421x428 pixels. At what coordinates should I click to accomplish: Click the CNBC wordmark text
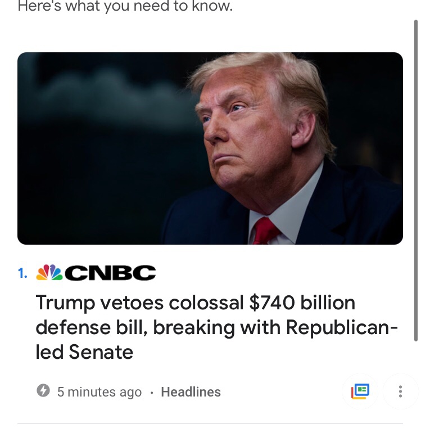tap(110, 273)
